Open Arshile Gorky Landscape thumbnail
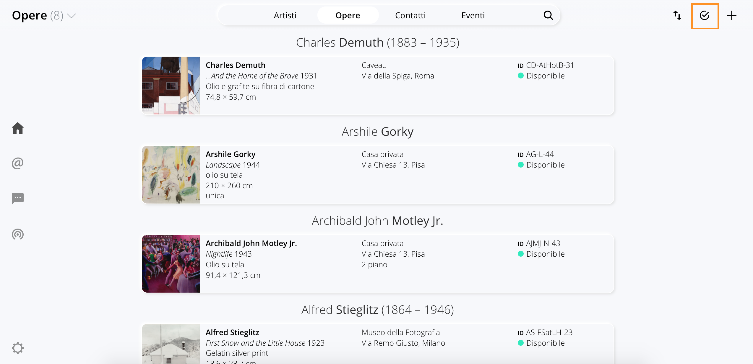753x364 pixels. (171, 175)
